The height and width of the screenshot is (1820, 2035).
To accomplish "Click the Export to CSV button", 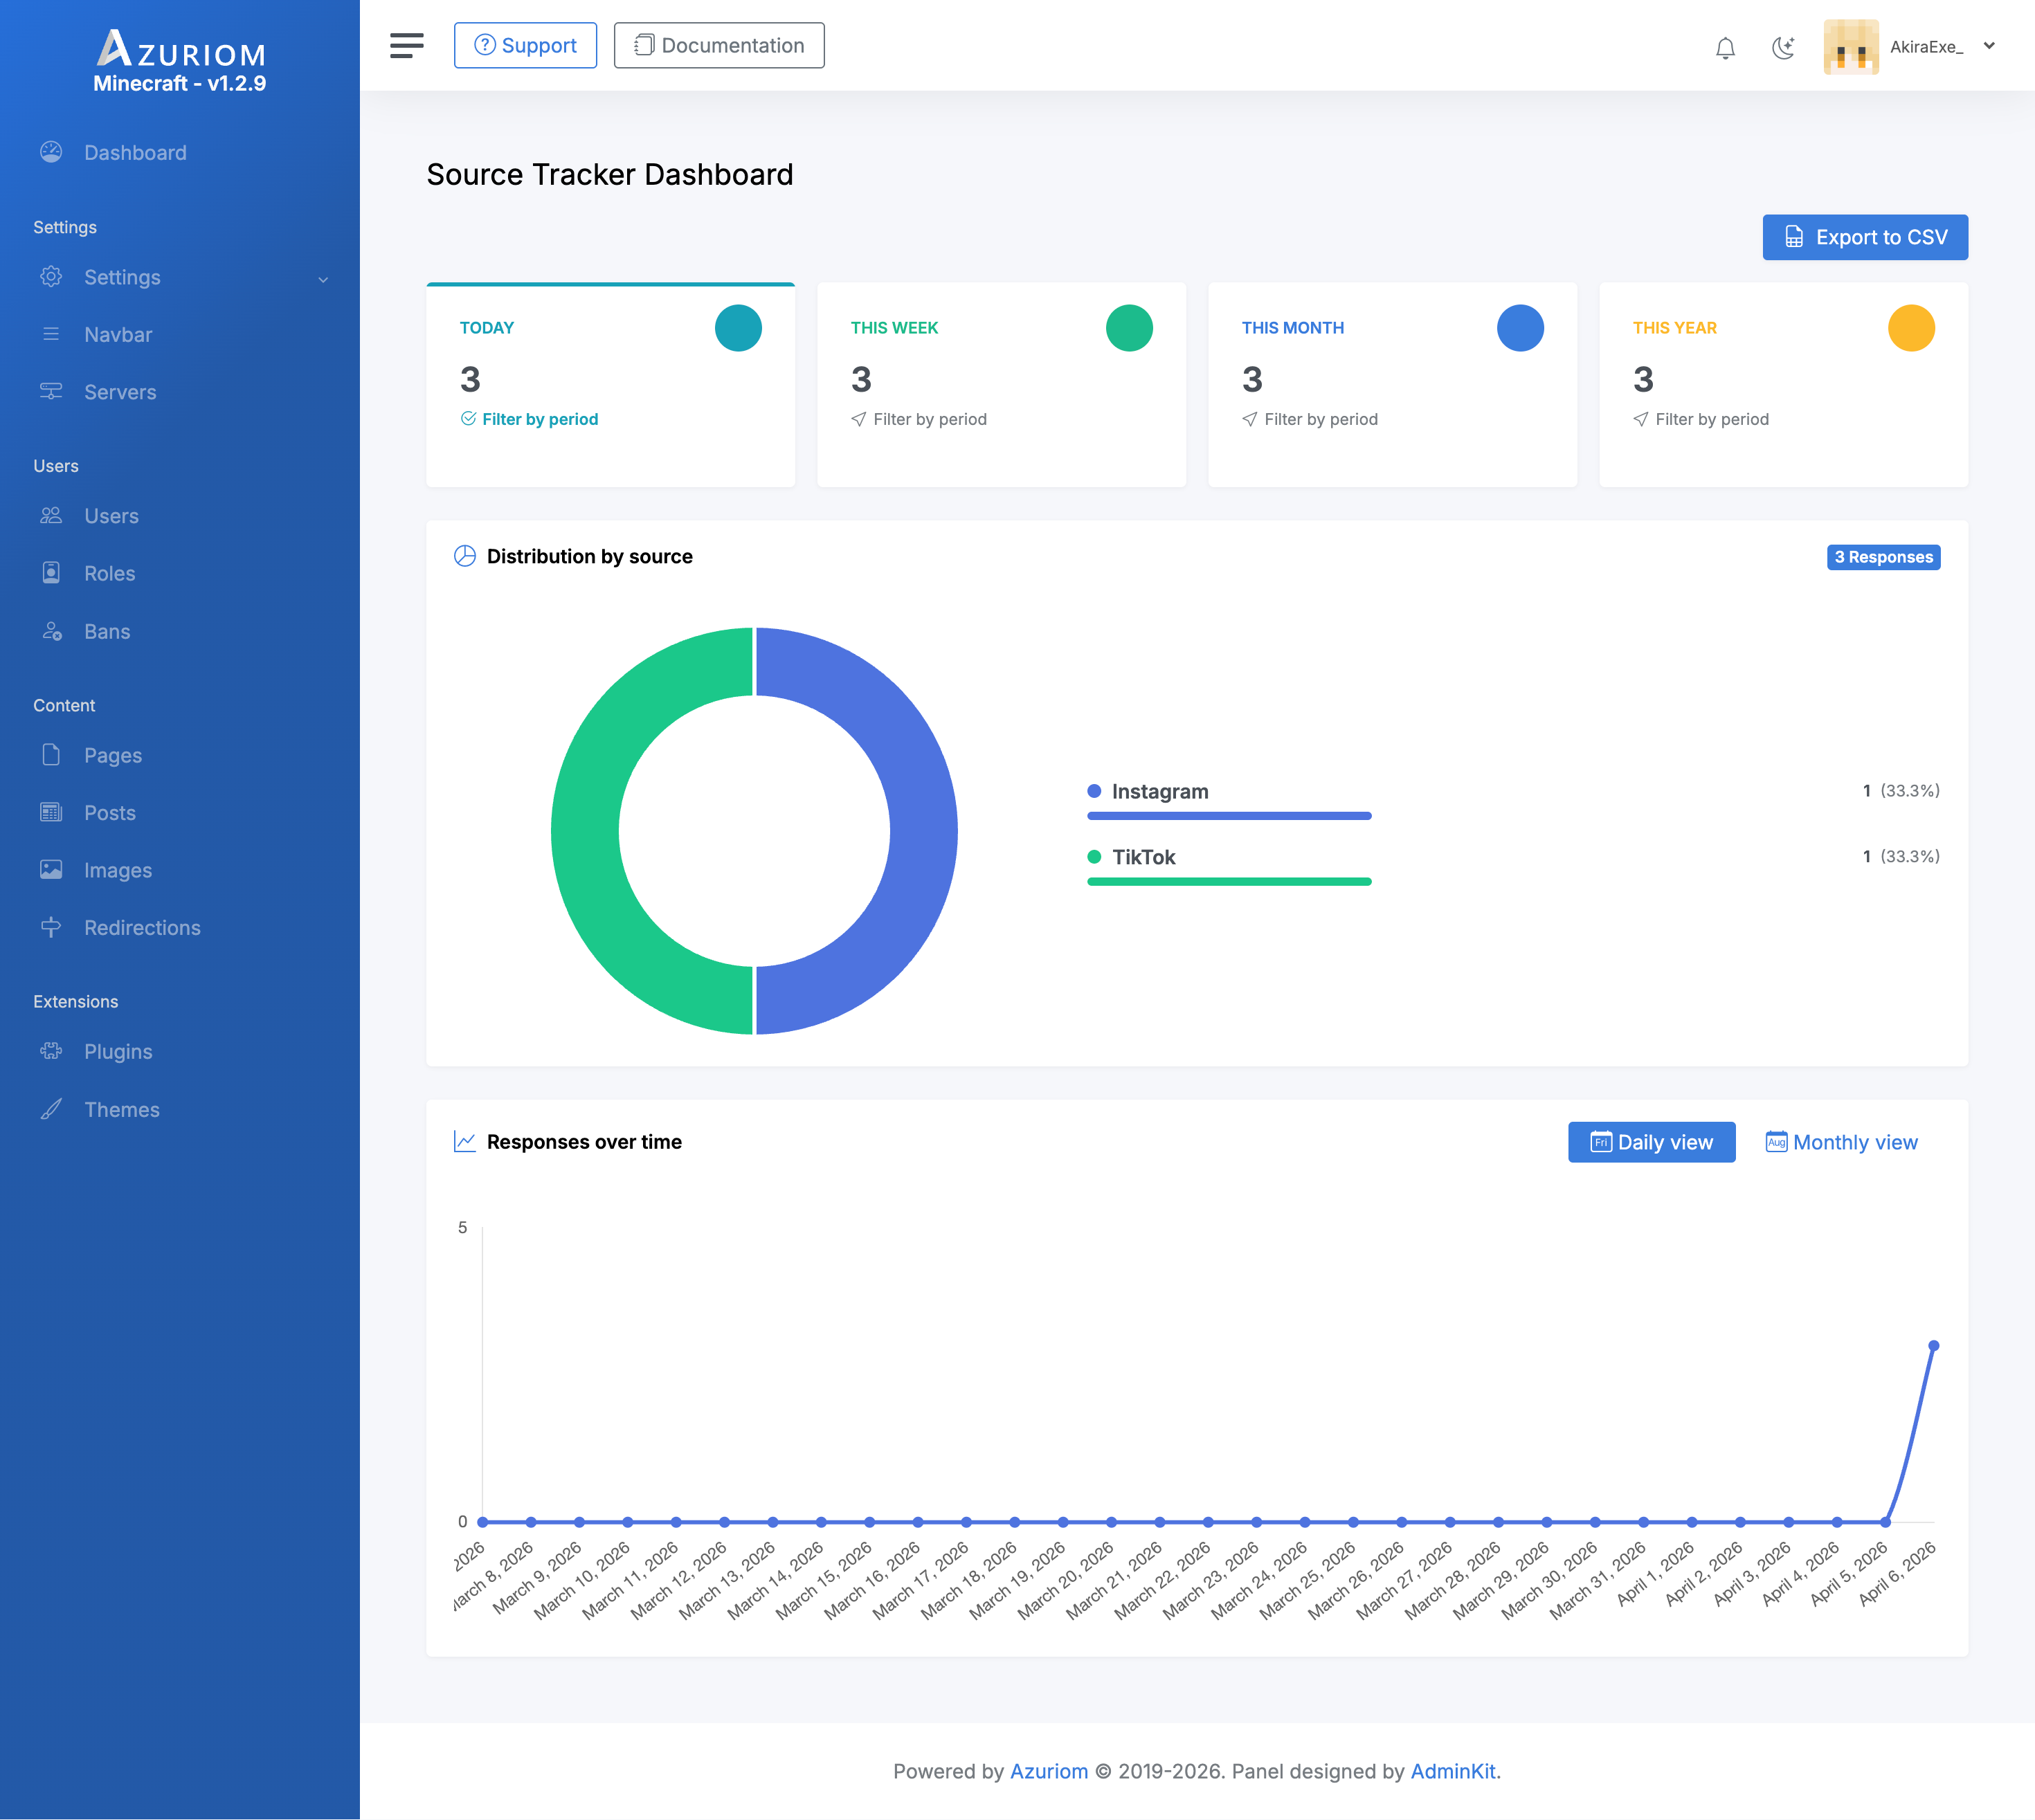I will 1864,237.
